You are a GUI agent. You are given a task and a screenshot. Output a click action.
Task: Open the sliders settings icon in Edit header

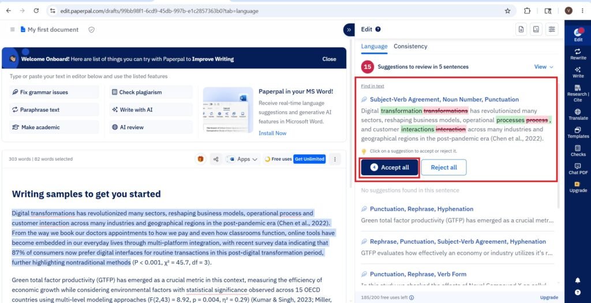click(552, 29)
